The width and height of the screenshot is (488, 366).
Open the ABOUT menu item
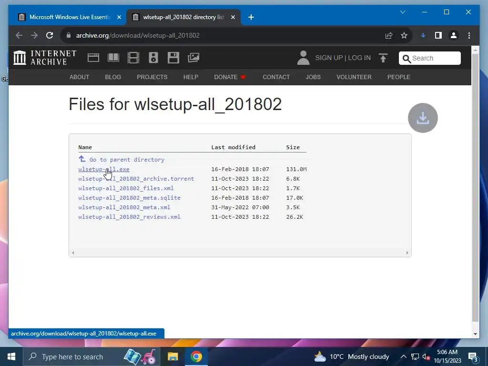[x=80, y=77]
